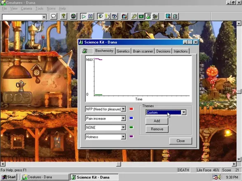Open the gravestone Funeral kit icon

tap(175, 16)
